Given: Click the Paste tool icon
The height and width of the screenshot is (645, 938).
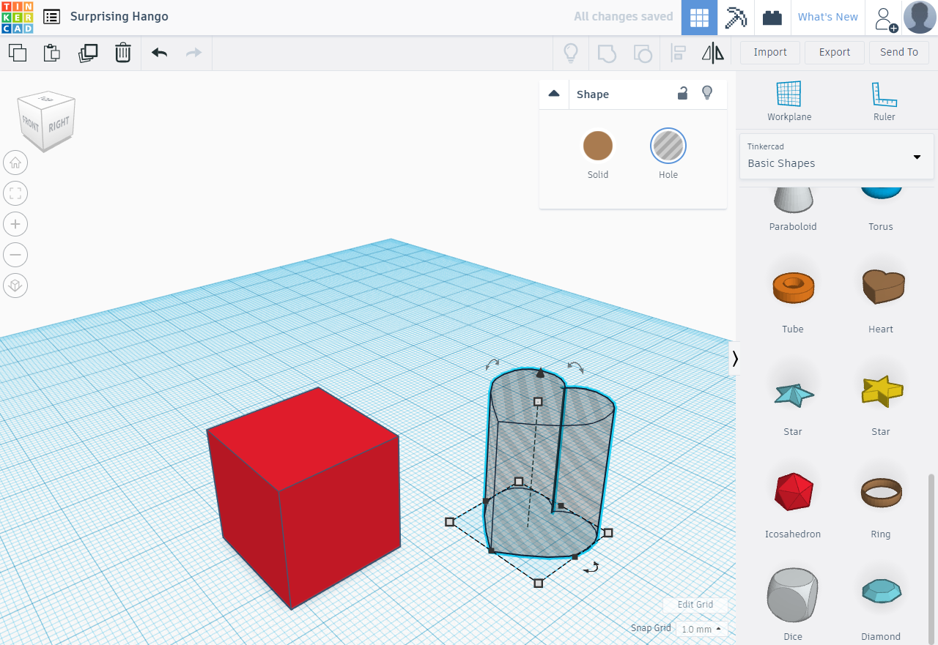Looking at the screenshot, I should [x=51, y=53].
